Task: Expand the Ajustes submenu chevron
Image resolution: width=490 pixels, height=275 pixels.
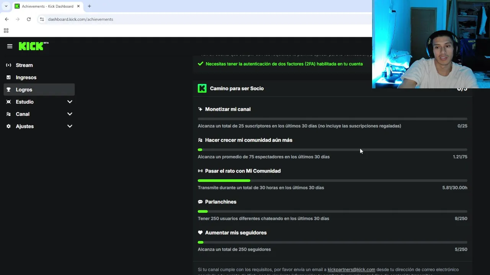Action: (x=70, y=126)
